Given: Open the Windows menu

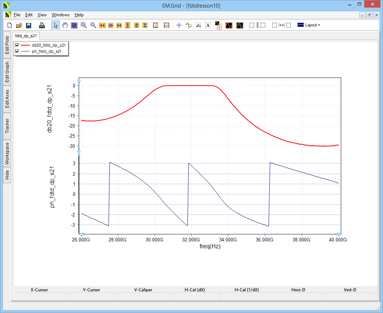Looking at the screenshot, I should (60, 15).
